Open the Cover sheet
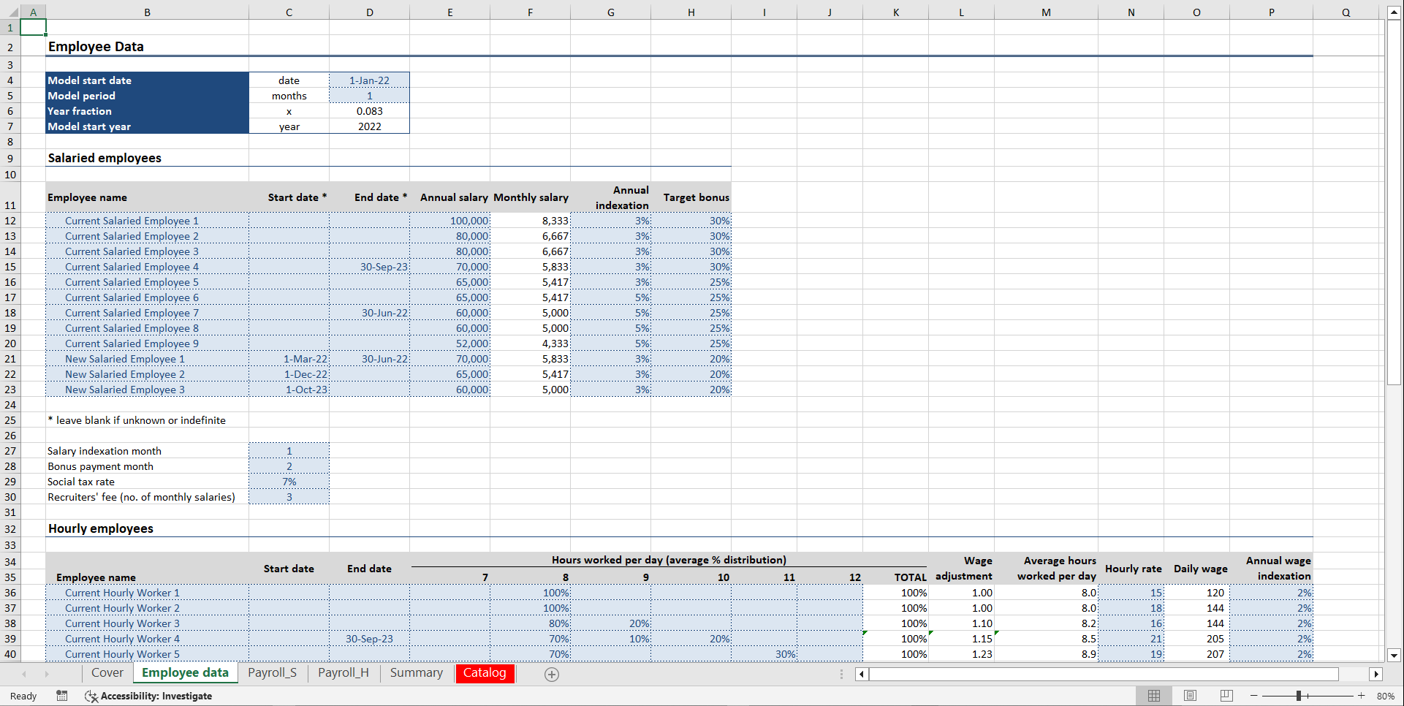Screen dimensions: 1404x706 pos(107,672)
